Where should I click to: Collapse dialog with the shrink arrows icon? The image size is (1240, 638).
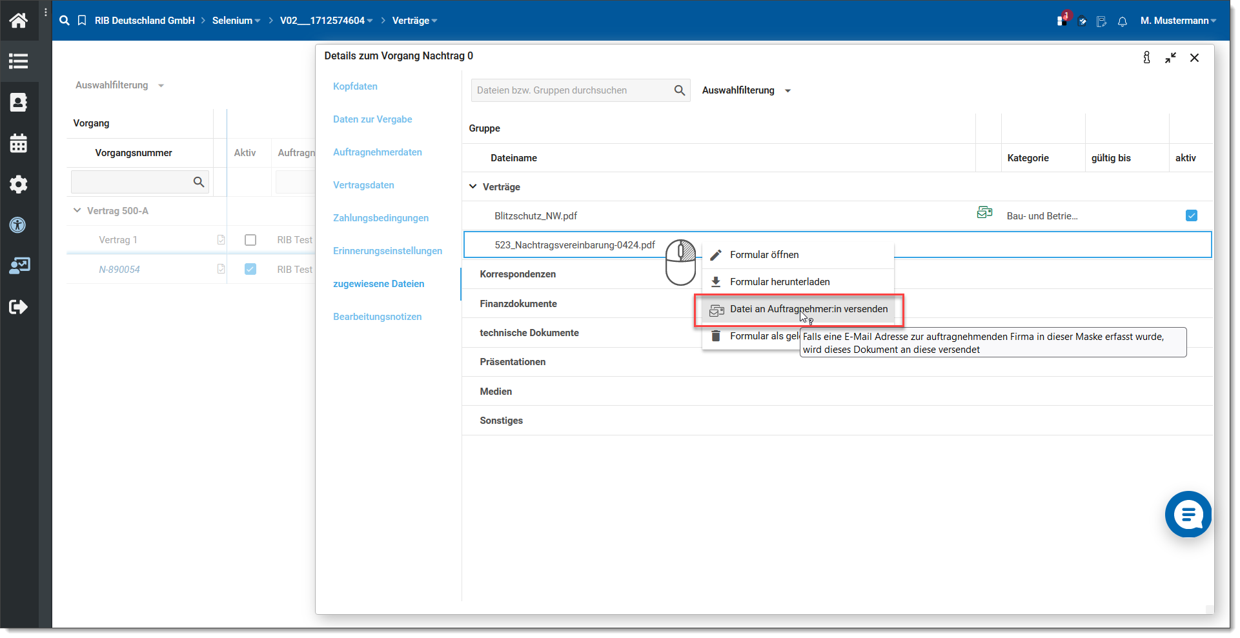click(x=1170, y=57)
